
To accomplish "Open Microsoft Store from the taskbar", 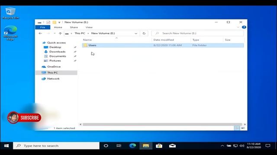I will [x=159, y=146].
